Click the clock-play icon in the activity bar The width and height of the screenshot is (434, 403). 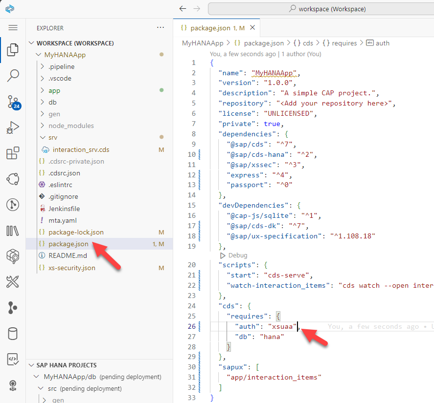pyautogui.click(x=13, y=204)
